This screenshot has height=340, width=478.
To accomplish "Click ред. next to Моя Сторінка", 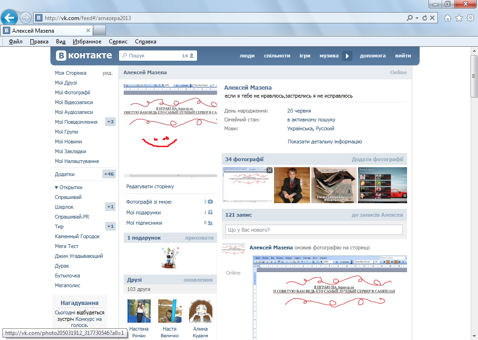I will 107,73.
